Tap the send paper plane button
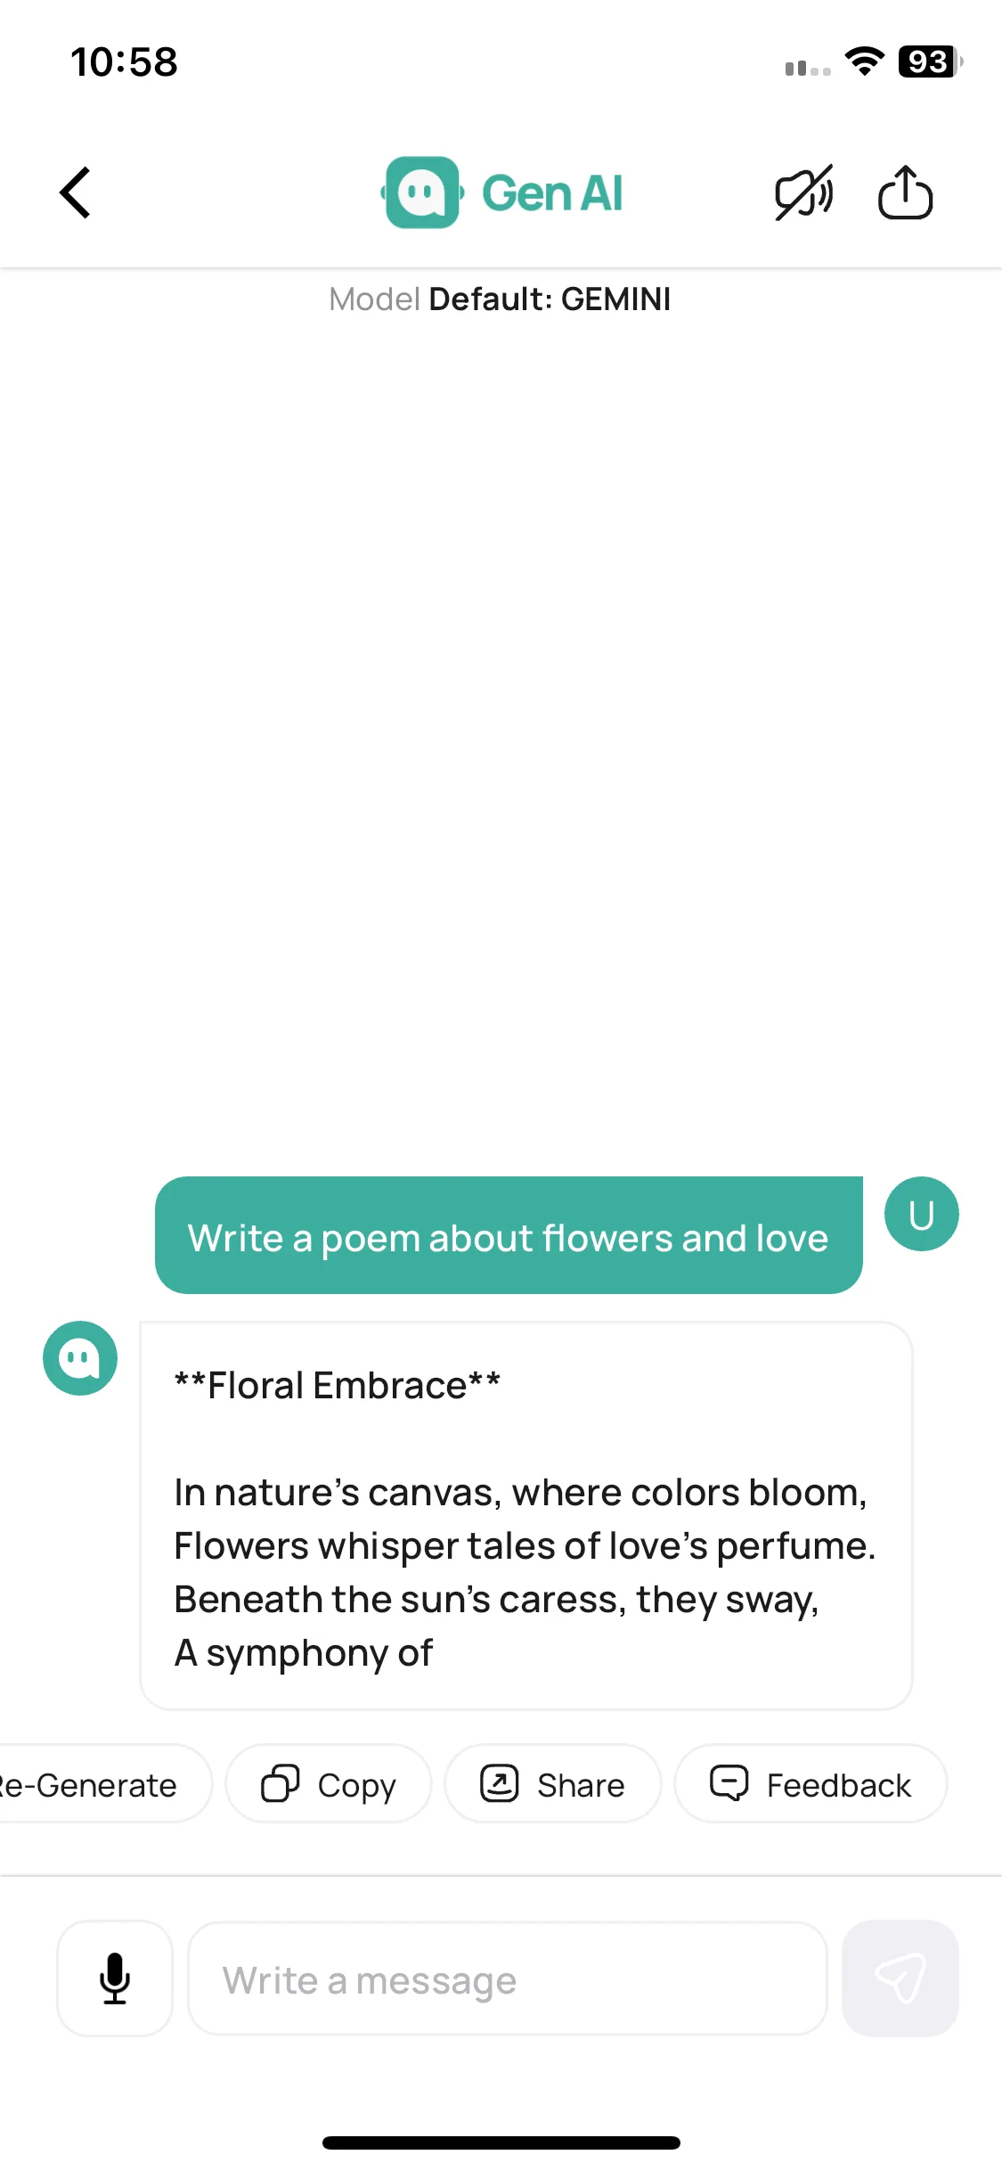This screenshot has height=2171, width=1002. (x=900, y=1978)
